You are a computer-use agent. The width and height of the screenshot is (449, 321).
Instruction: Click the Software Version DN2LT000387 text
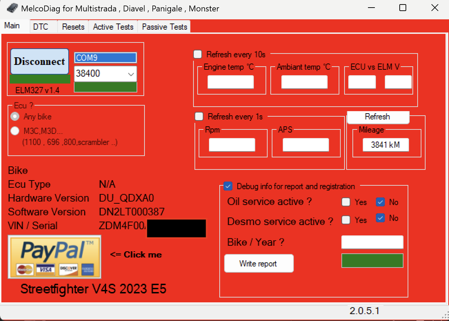132,212
